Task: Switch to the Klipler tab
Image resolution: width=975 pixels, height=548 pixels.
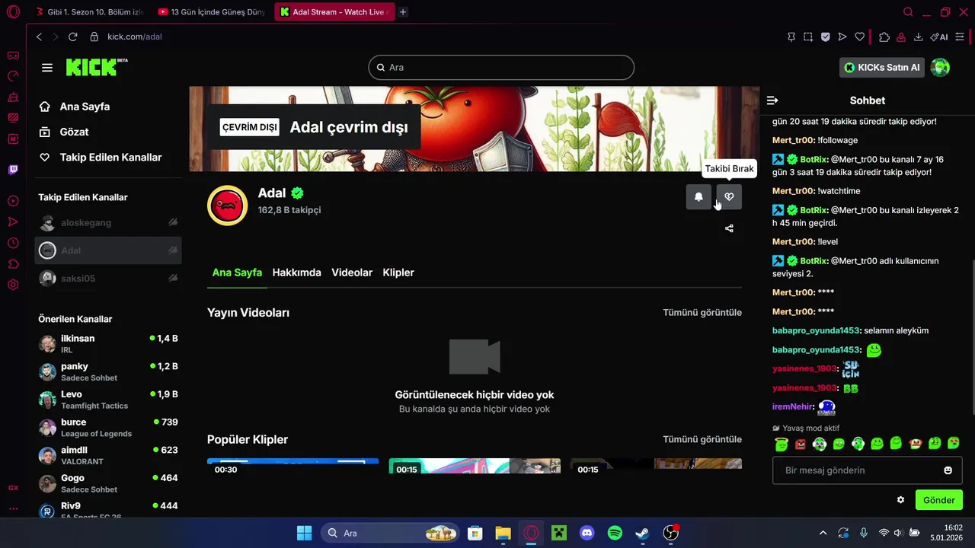Action: pyautogui.click(x=398, y=272)
